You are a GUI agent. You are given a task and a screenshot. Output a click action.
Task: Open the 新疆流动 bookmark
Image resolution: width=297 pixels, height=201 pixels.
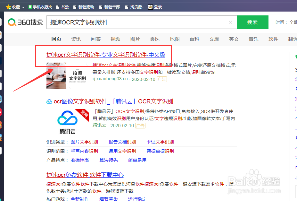point(84,7)
